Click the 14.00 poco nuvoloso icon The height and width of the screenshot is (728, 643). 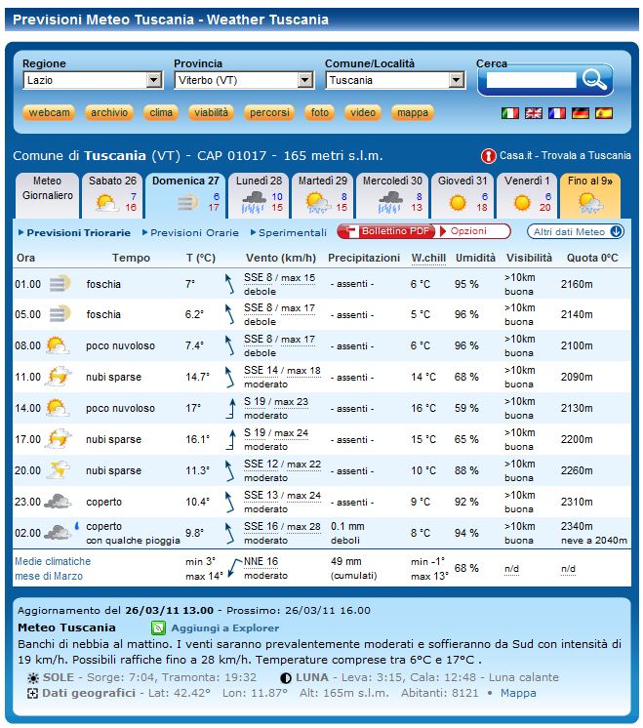click(58, 408)
